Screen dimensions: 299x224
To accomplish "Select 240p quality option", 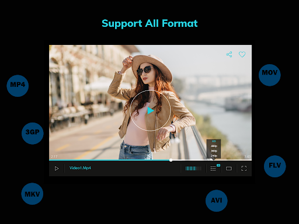I will pyautogui.click(x=214, y=156).
